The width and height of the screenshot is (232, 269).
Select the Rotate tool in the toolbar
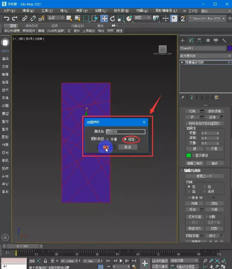pos(113,18)
